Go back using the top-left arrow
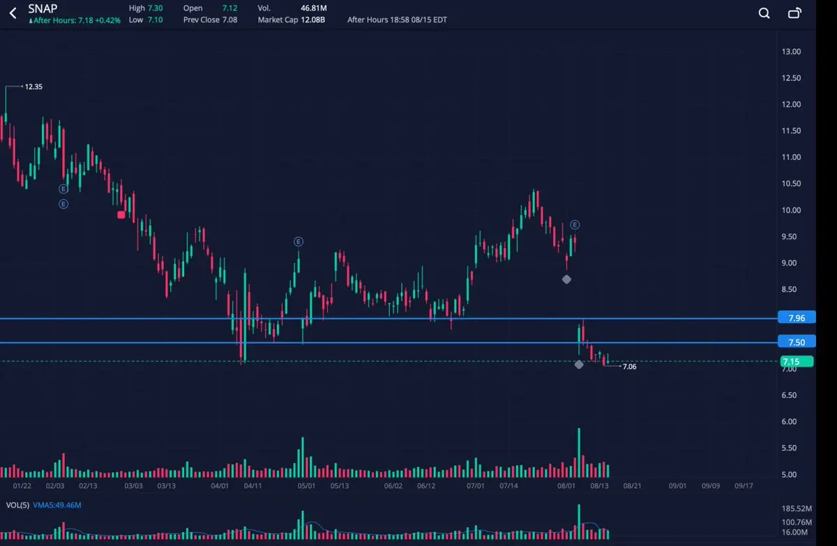 pyautogui.click(x=13, y=13)
